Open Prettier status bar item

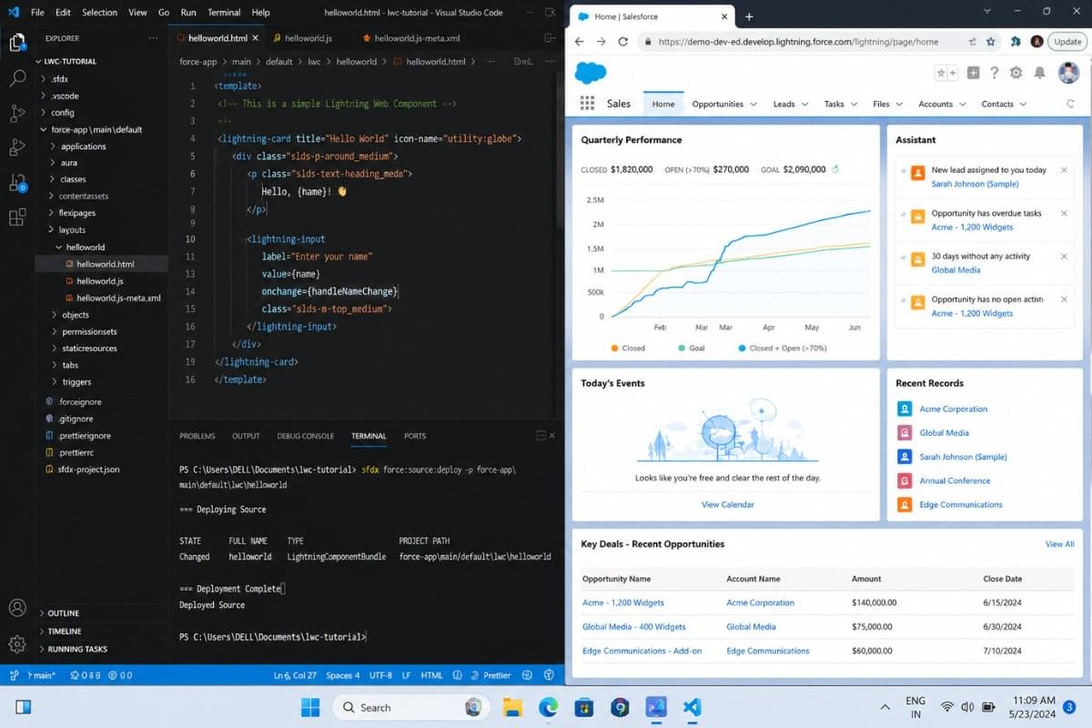[491, 675]
